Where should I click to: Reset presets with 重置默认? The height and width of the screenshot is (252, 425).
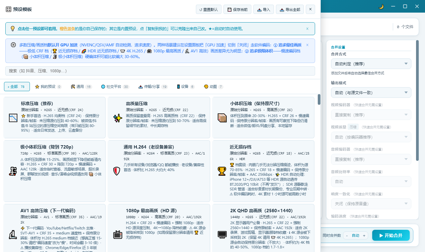(209, 9)
